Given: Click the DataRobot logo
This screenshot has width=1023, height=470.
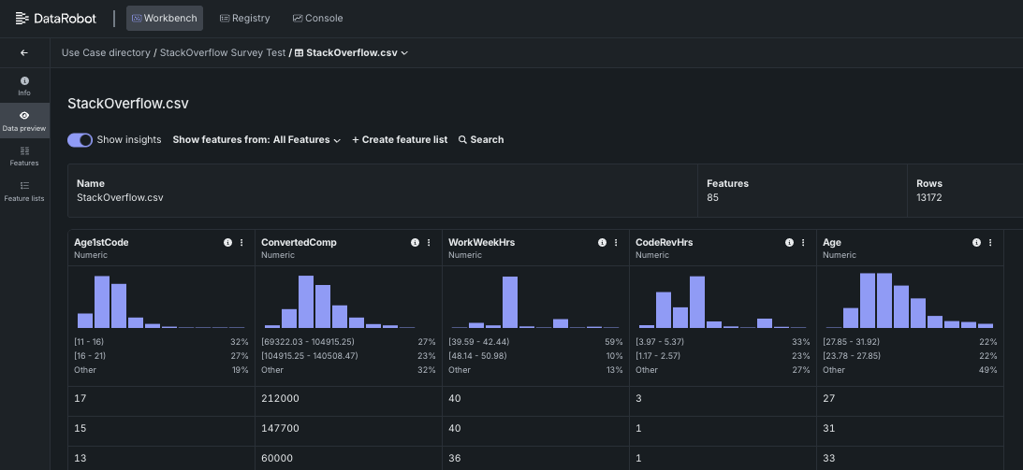Looking at the screenshot, I should pyautogui.click(x=58, y=18).
